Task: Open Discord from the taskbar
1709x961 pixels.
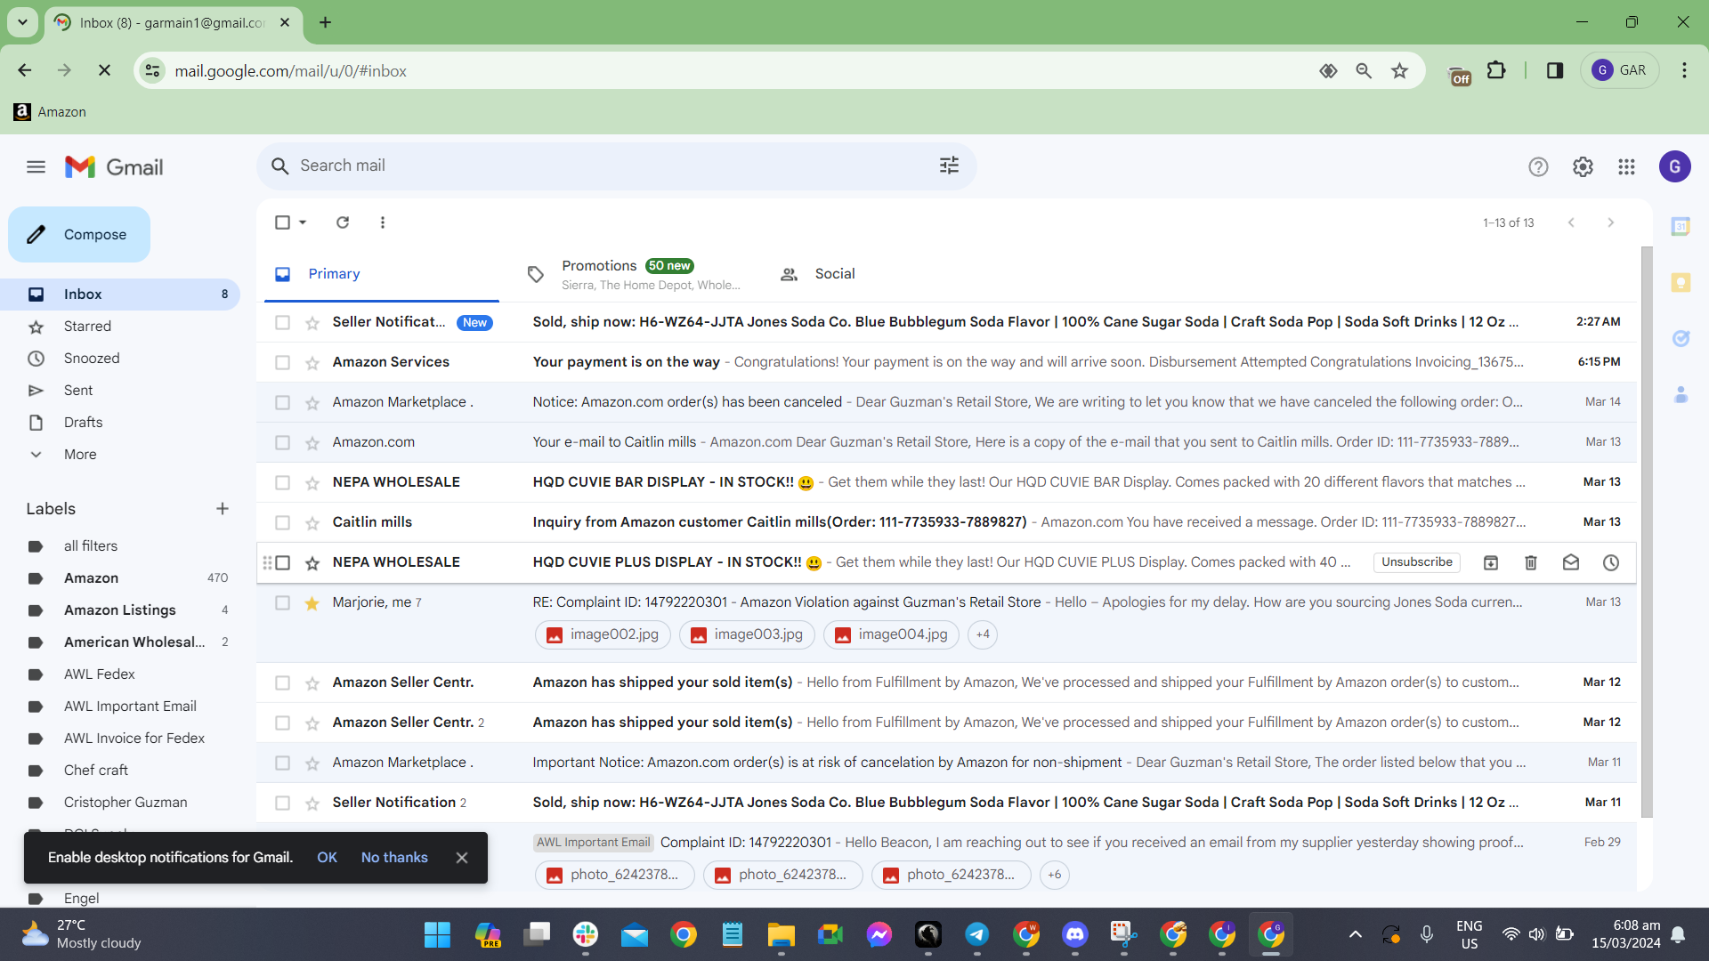Action: point(1074,934)
